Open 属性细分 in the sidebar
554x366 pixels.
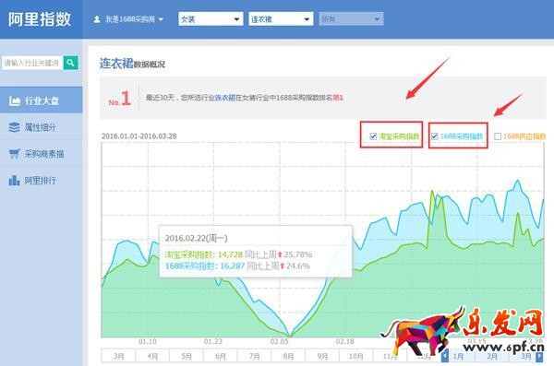tap(41, 127)
